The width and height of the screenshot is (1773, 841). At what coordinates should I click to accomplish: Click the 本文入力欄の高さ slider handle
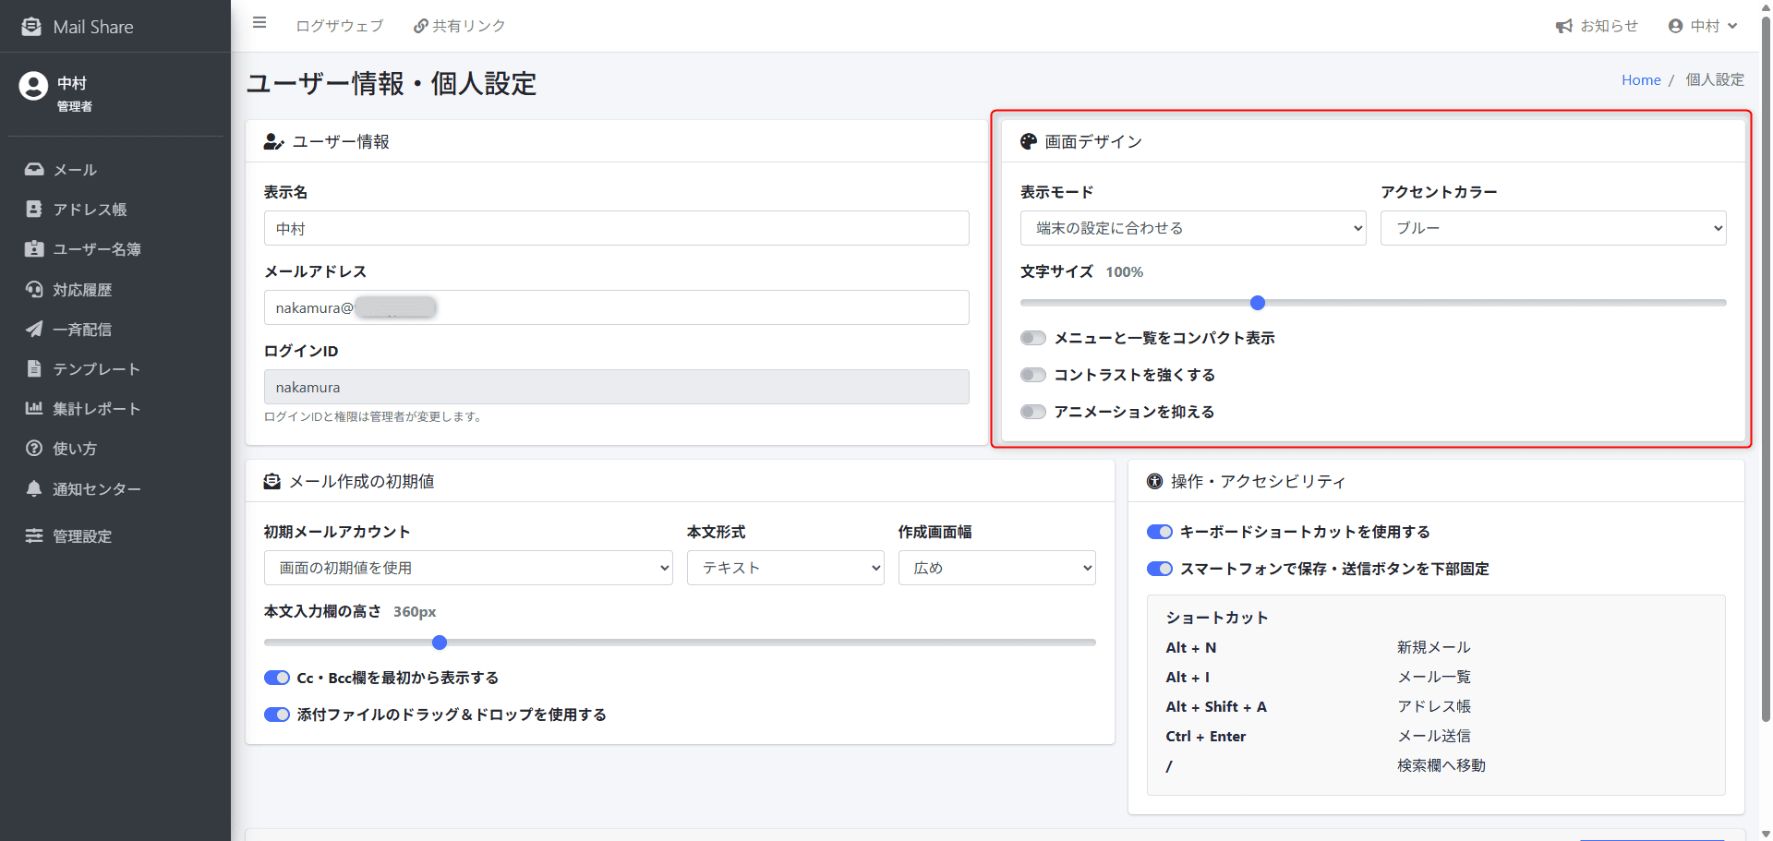point(440,643)
